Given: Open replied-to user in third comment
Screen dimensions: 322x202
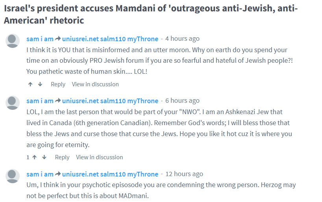Looking at the screenshot, I should [x=110, y=174].
